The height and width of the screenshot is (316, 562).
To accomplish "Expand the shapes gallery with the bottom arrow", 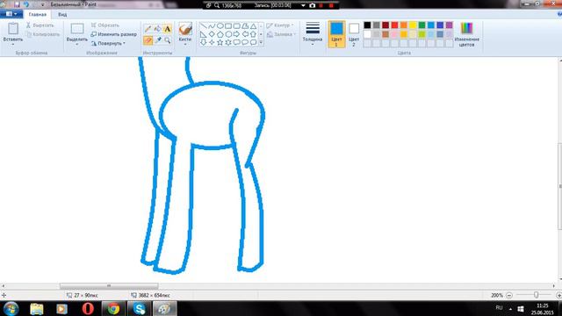I will click(261, 43).
